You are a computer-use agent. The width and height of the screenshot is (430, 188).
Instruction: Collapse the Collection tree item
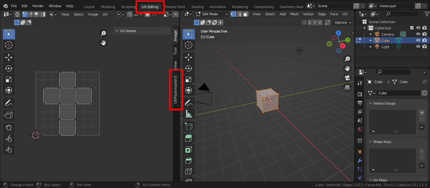(x=365, y=28)
